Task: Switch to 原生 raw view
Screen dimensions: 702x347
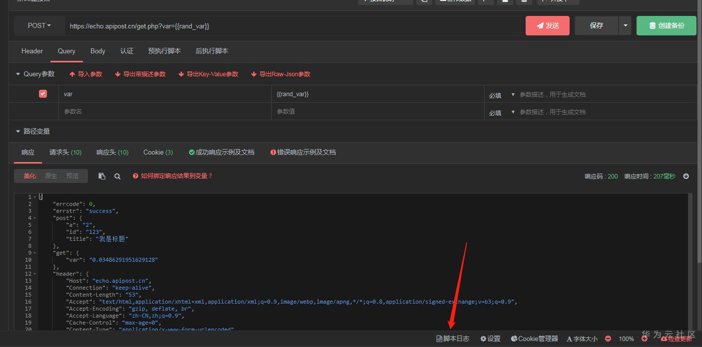Action: point(51,176)
